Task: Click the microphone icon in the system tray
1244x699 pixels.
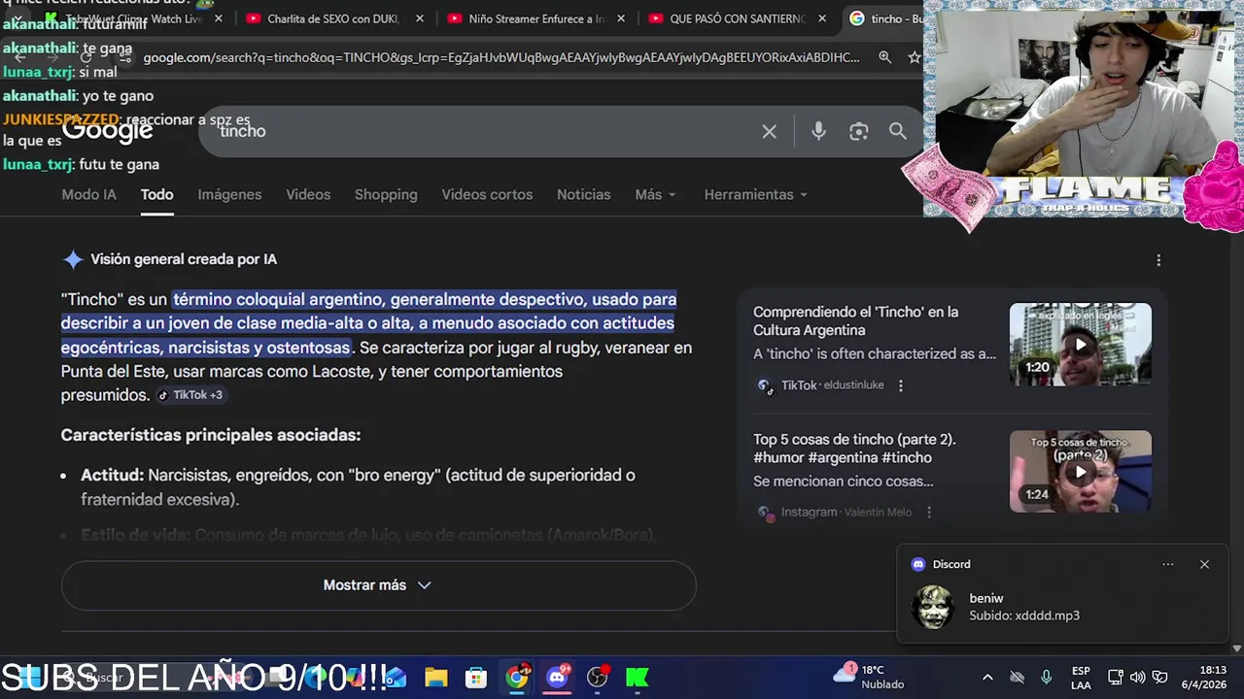Action: [x=1046, y=677]
